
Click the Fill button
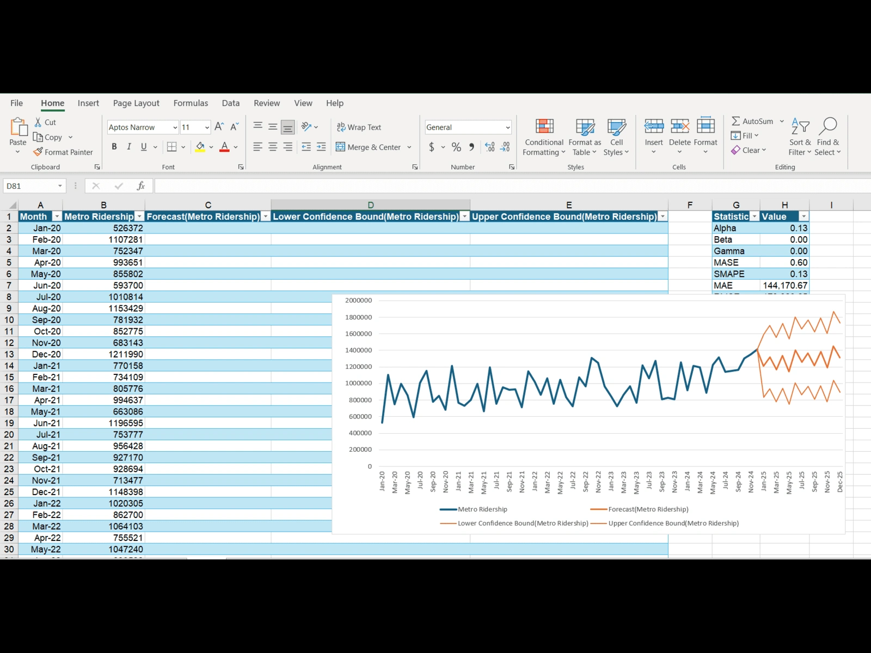coord(745,135)
